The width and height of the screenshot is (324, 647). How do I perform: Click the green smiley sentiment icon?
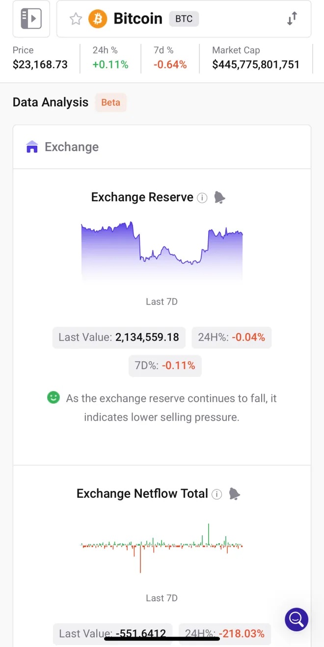53,398
